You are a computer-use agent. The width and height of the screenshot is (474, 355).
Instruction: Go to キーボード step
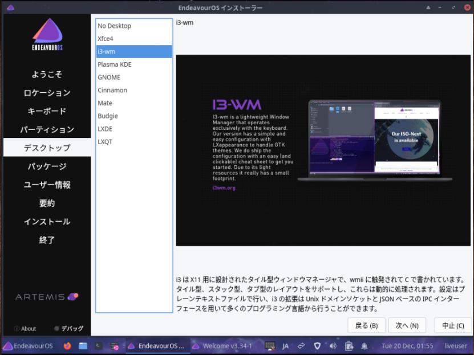click(47, 111)
